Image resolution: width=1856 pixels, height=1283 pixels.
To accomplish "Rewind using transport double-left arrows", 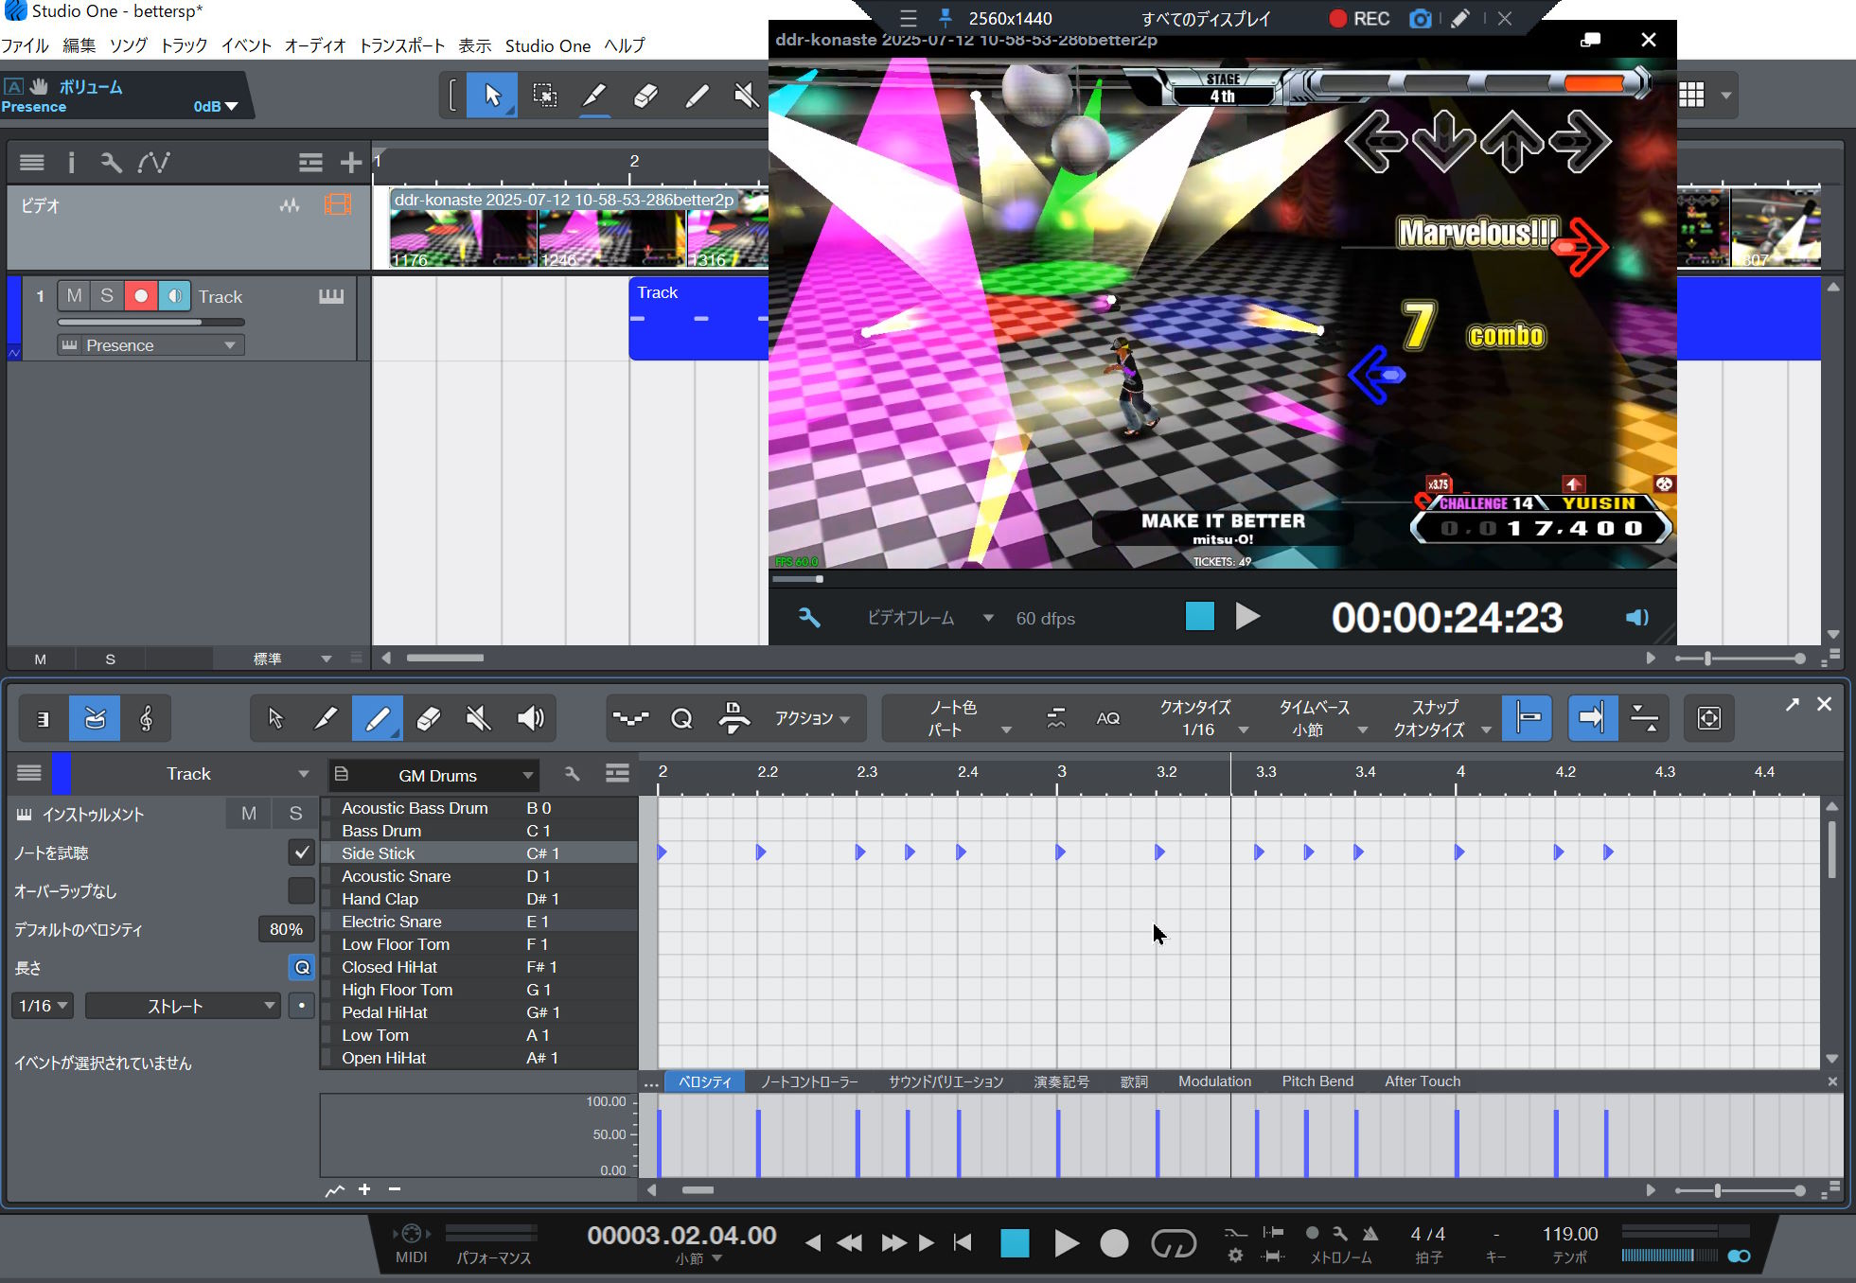I will (850, 1243).
